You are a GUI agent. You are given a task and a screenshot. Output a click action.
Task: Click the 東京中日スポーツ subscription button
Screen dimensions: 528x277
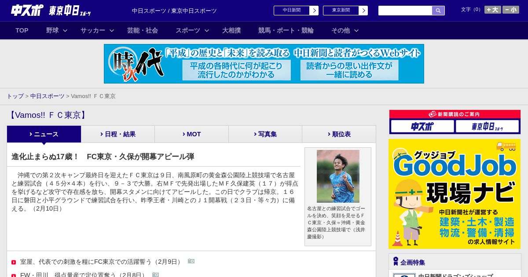point(487,126)
